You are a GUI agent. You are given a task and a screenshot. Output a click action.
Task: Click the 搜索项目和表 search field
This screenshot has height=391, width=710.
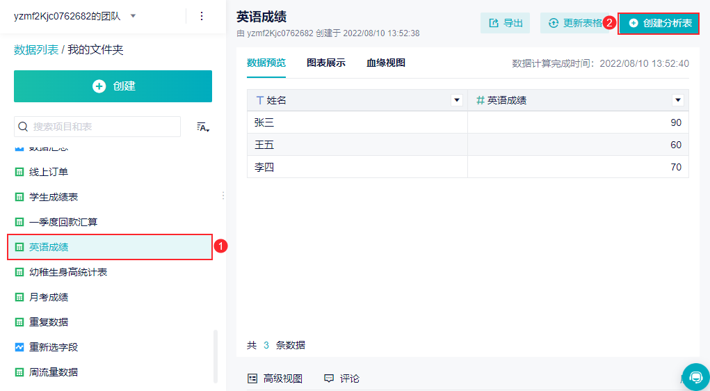coord(104,127)
